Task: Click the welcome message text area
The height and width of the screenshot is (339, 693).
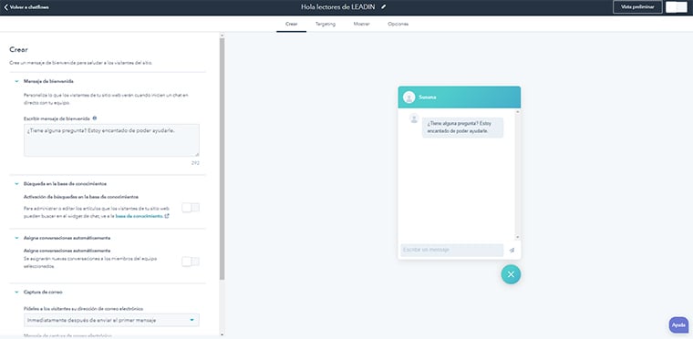Action: point(111,140)
